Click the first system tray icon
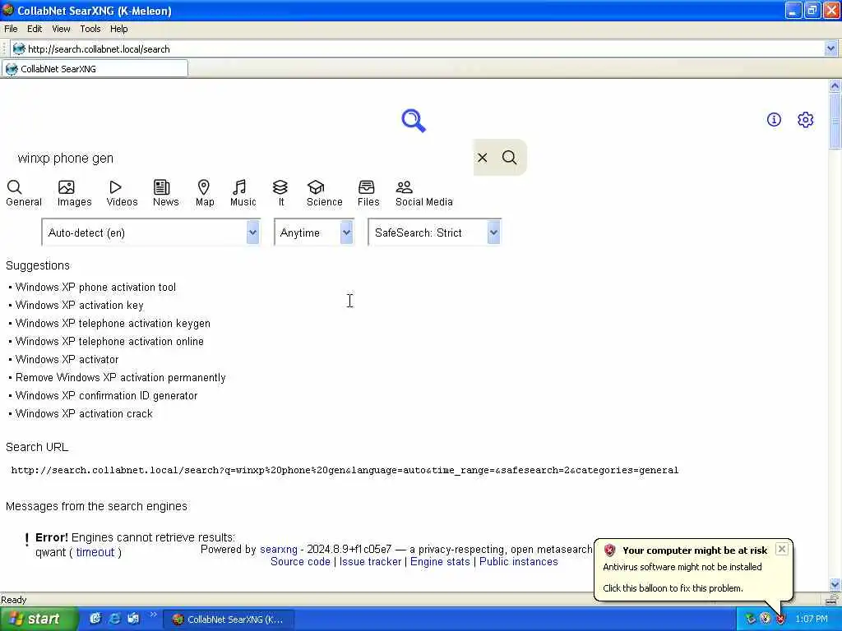This screenshot has width=842, height=631. [x=750, y=619]
